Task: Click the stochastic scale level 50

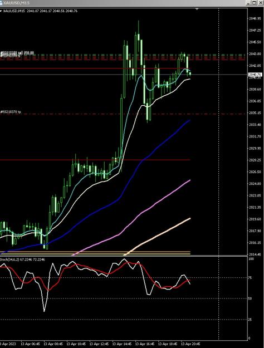Action: click(250, 298)
